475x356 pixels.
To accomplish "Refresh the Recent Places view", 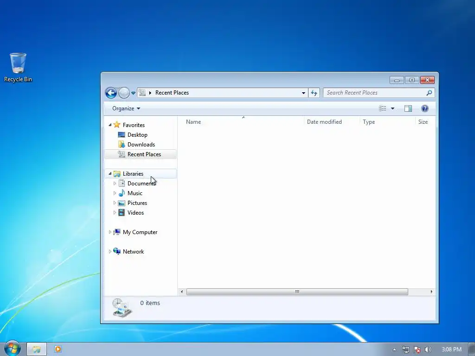I will tap(314, 93).
